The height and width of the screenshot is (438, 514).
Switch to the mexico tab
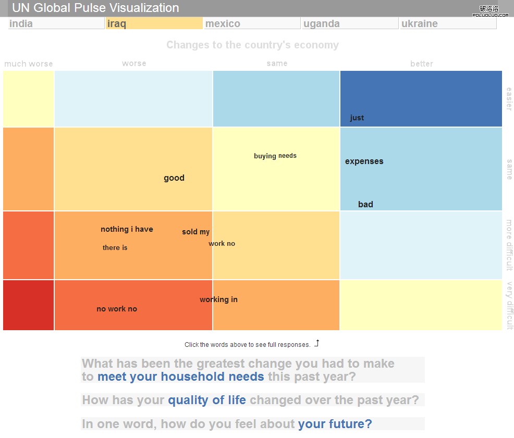tap(252, 23)
